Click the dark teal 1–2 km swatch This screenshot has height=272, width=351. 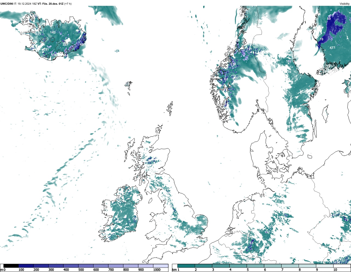click(x=186, y=266)
